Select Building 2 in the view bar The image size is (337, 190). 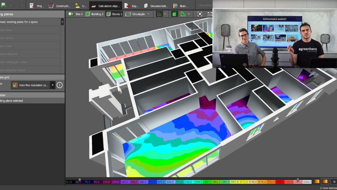click(x=94, y=14)
